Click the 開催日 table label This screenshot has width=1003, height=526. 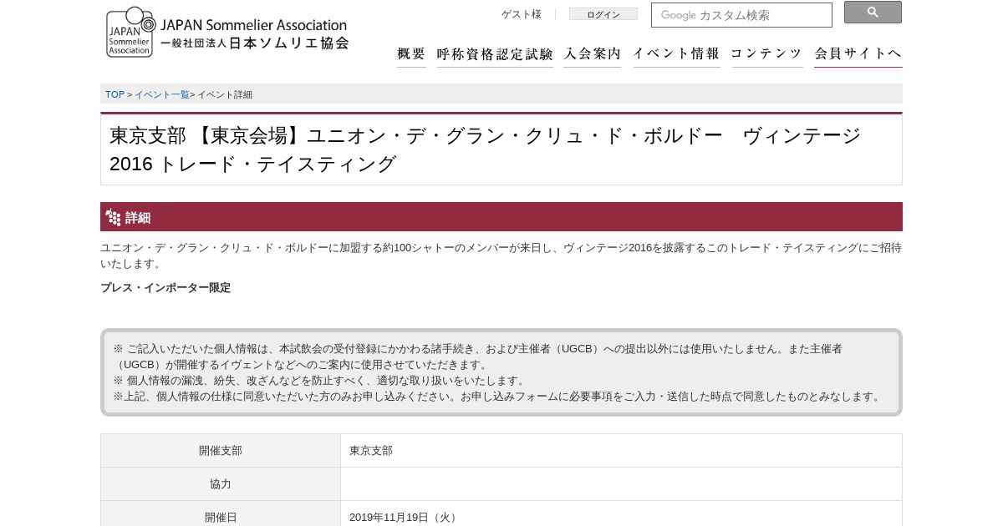point(221,517)
